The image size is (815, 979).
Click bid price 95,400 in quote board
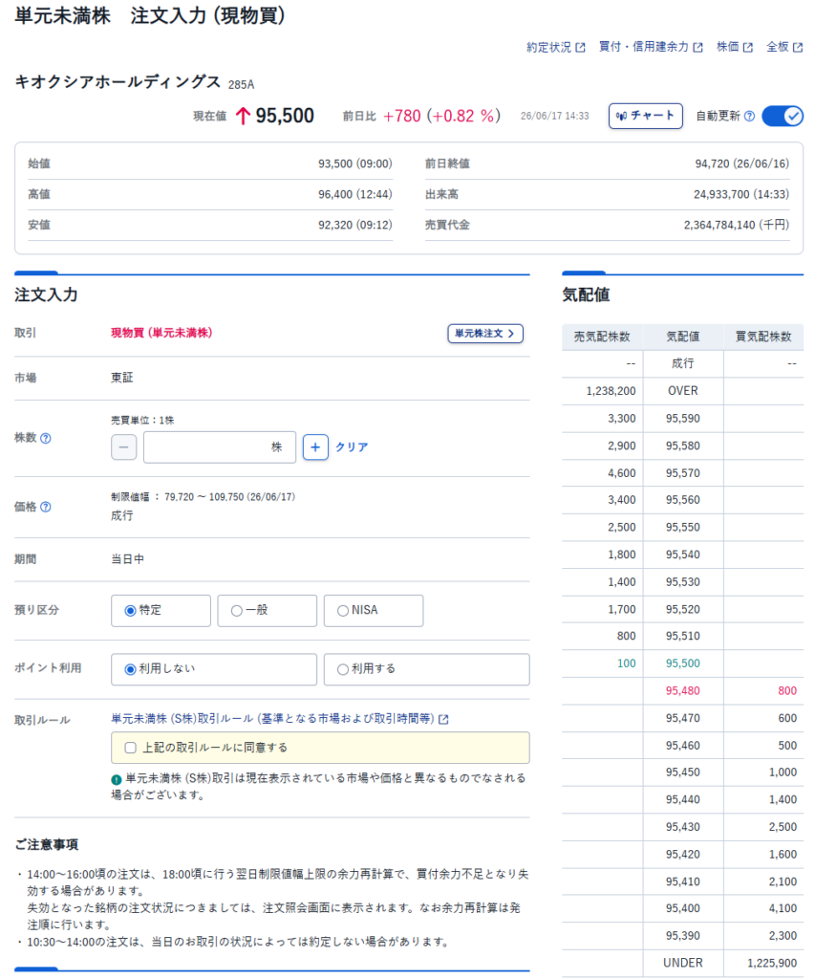tap(683, 908)
